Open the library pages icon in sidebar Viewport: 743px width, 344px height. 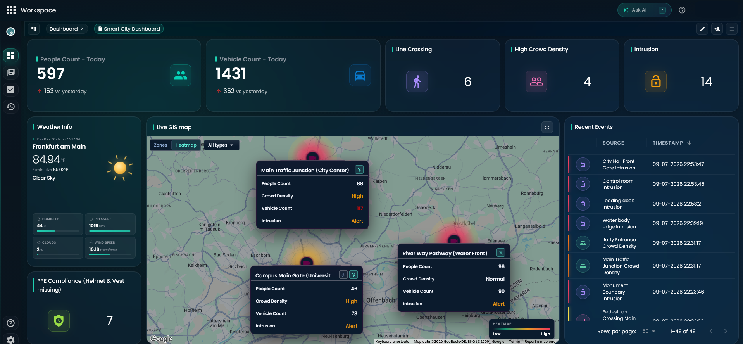pos(11,73)
